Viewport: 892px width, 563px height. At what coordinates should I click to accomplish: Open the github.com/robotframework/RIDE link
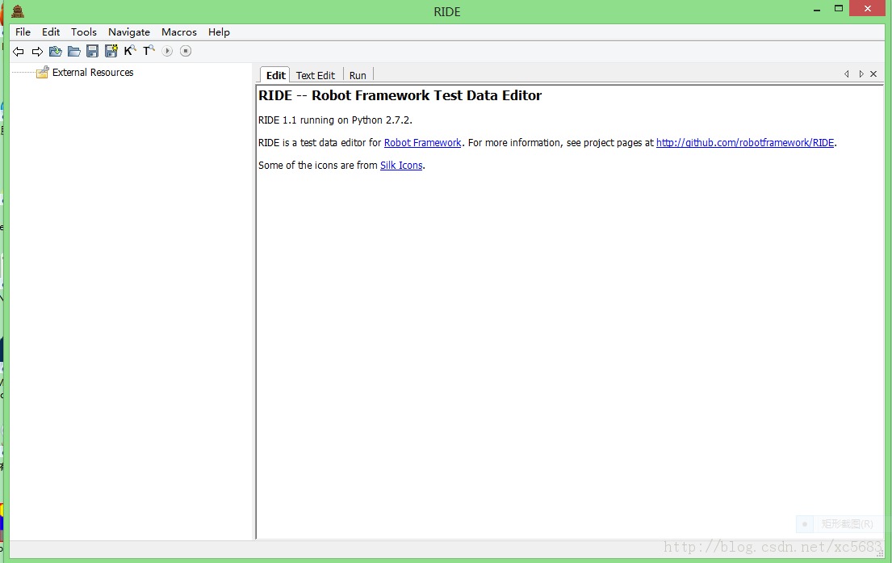744,143
